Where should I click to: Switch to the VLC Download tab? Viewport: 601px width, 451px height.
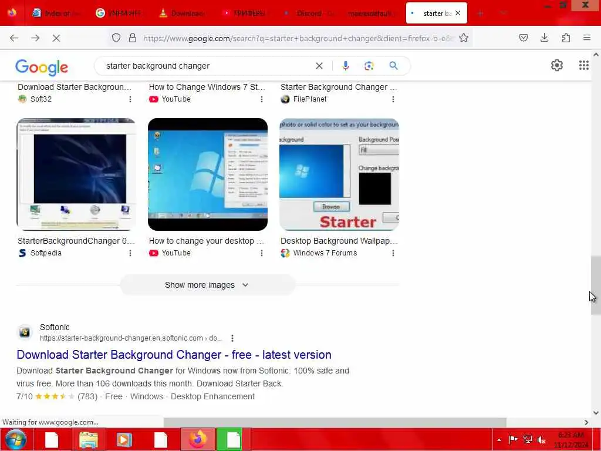[x=182, y=13]
